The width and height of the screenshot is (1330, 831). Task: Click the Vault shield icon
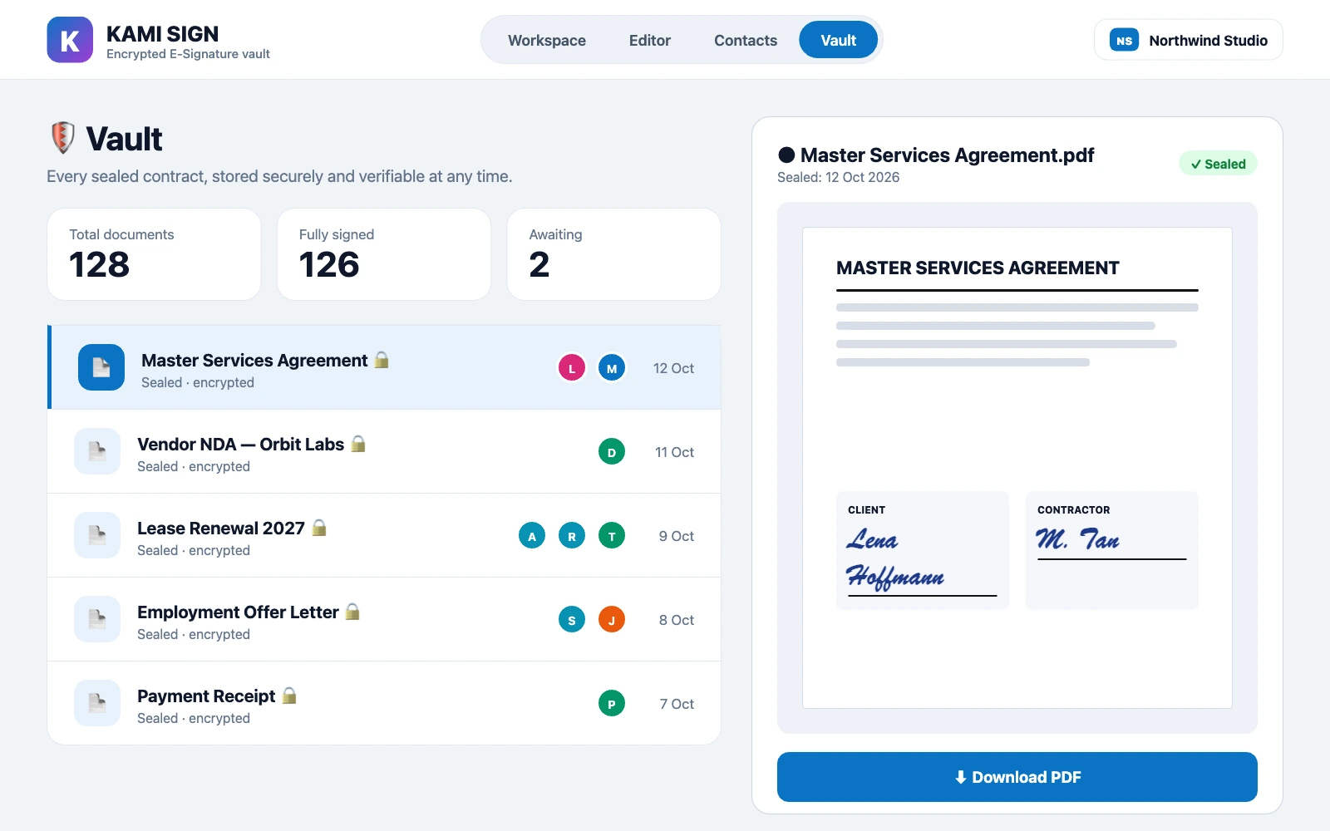63,138
